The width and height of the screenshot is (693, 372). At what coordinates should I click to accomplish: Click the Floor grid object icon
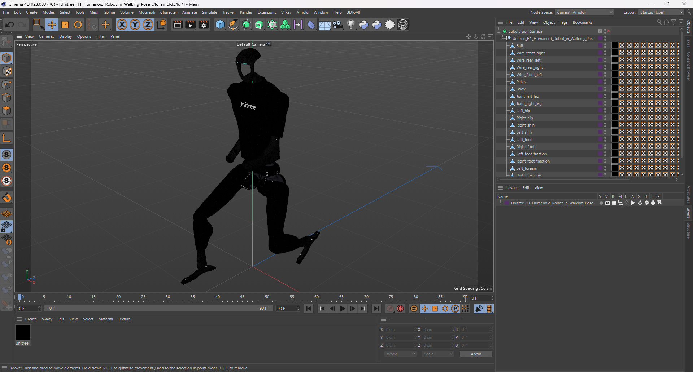tap(324, 25)
